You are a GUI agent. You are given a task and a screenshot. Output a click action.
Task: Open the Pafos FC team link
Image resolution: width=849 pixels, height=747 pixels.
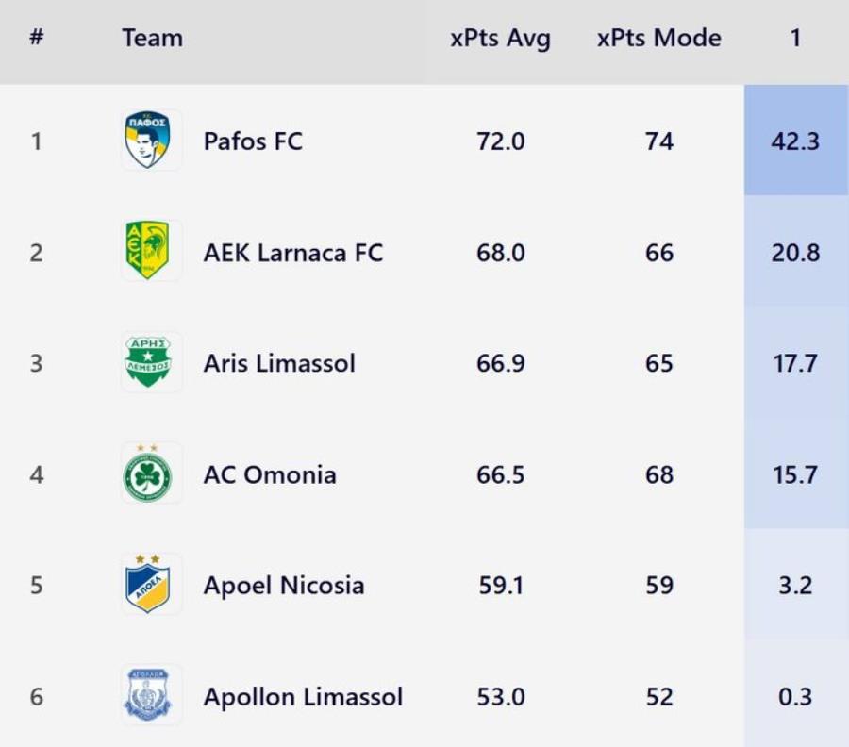tap(253, 141)
